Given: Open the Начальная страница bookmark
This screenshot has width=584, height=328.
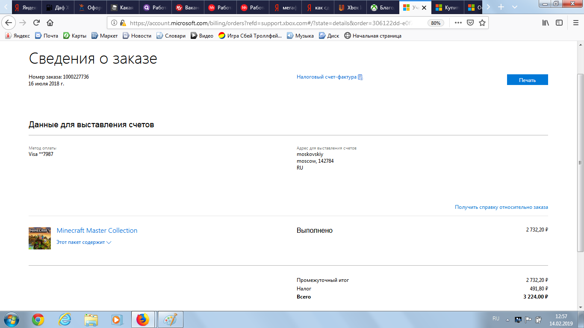Looking at the screenshot, I should click(373, 36).
